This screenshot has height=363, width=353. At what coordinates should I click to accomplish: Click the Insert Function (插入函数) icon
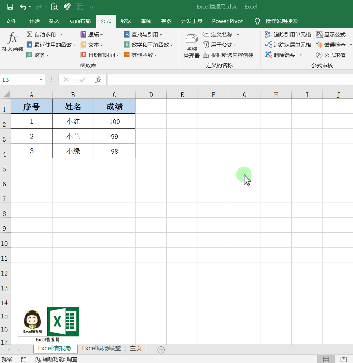[x=13, y=42]
